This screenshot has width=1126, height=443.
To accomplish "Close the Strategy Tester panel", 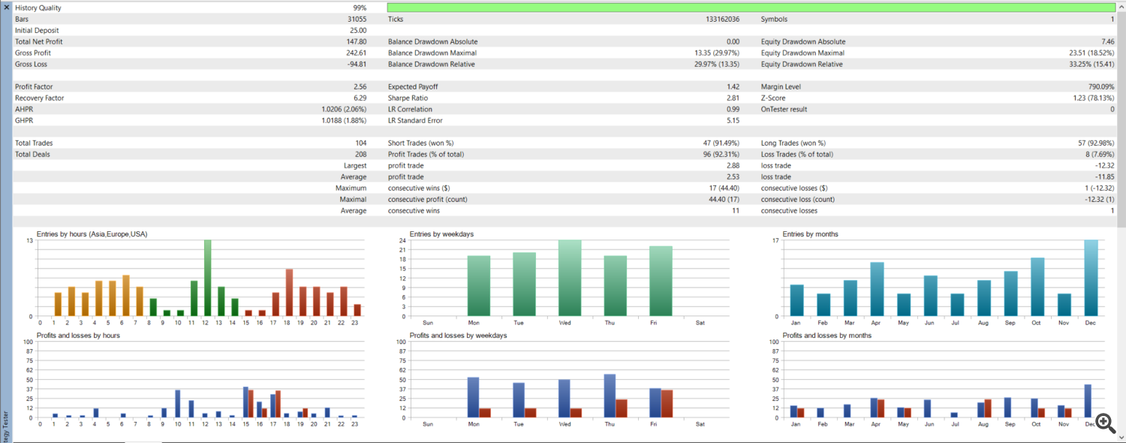I will pyautogui.click(x=6, y=7).
